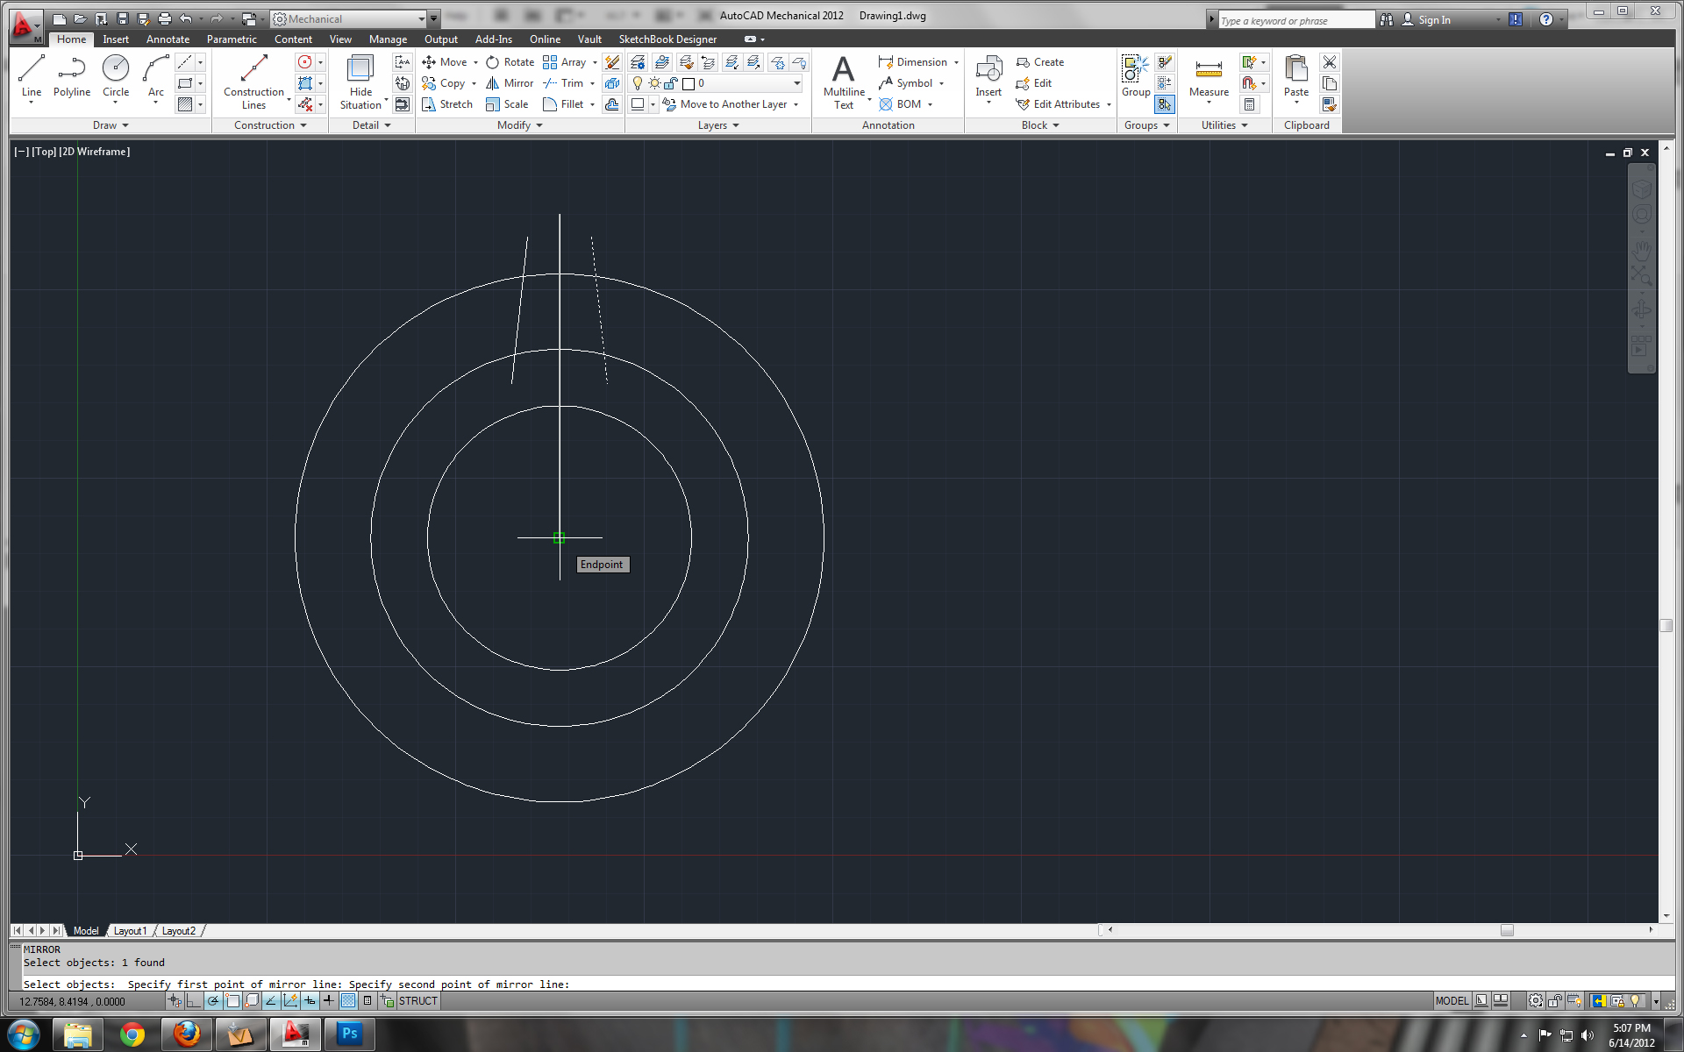This screenshot has height=1052, width=1684.
Task: Open the Array dropdown arrow
Action: pos(595,62)
